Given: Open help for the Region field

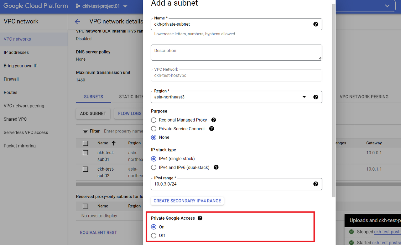Looking at the screenshot, I should (x=315, y=97).
